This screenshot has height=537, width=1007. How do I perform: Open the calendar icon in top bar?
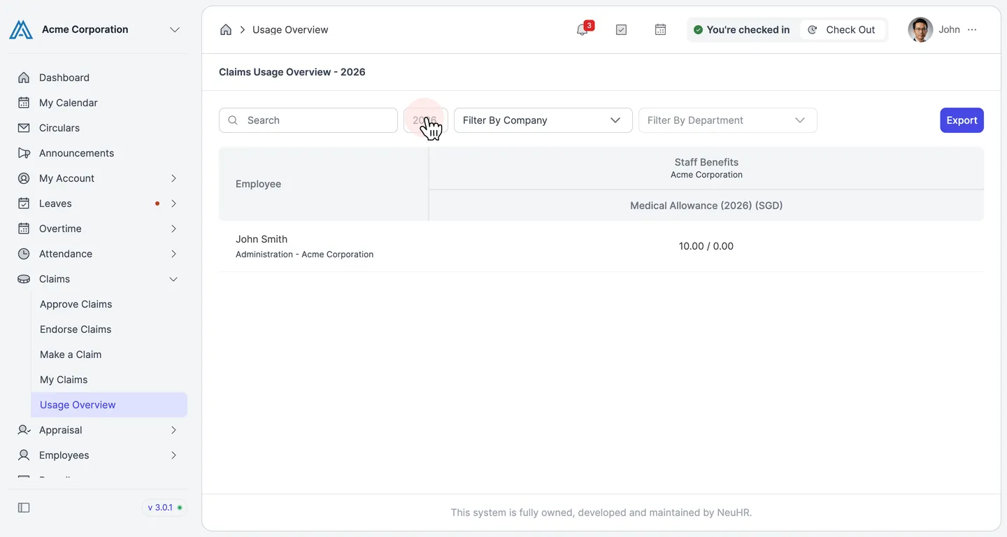point(660,29)
